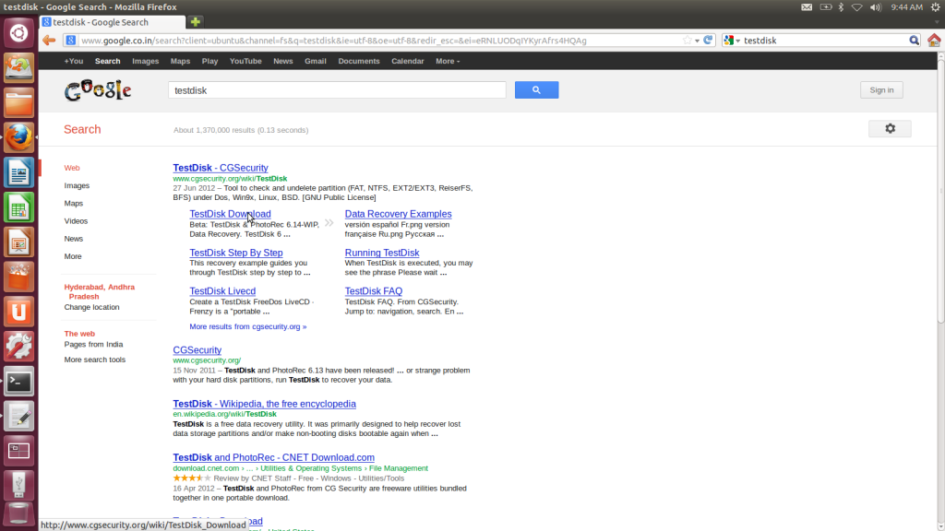
Task: Click the Firefox URL address bar
Action: click(379, 41)
